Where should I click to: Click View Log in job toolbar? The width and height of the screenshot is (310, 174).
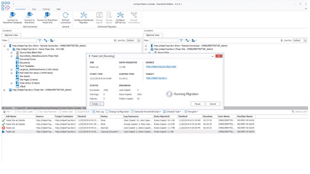98,112
